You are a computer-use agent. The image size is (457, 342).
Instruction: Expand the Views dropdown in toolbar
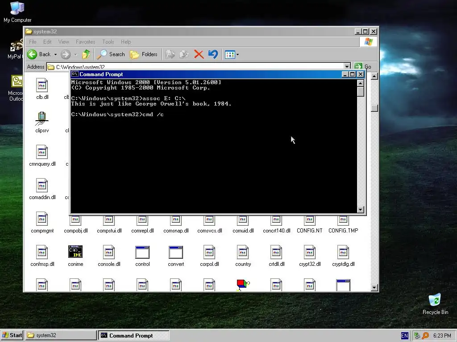click(x=237, y=54)
